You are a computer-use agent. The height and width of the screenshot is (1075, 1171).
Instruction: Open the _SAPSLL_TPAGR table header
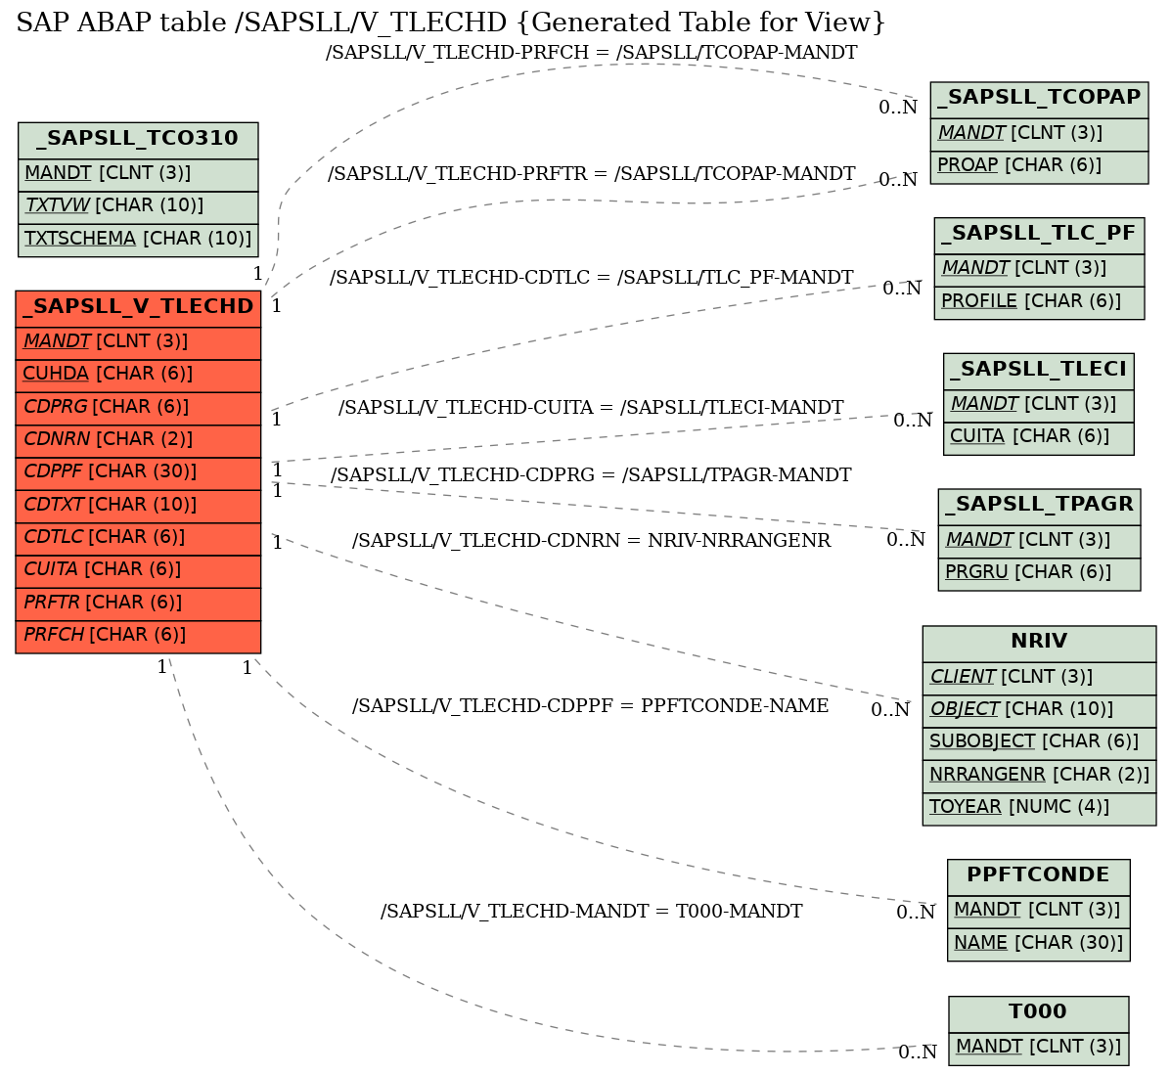(x=1039, y=506)
